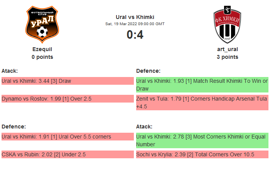Image resolution: width=270 pixels, height=178 pixels.
Task: Click Ezequil's Defence section heading
Action: point(13,127)
